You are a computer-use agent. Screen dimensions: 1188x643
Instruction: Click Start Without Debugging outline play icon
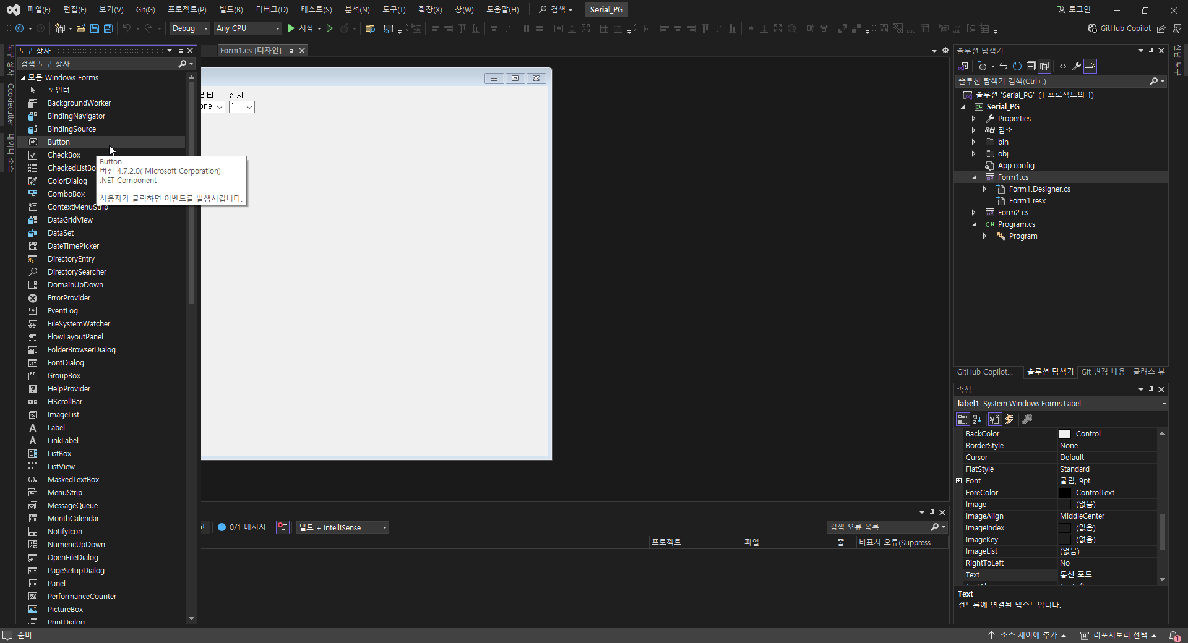point(330,28)
